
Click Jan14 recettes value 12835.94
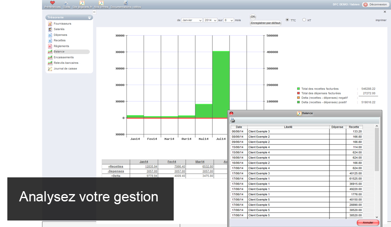click(x=151, y=166)
